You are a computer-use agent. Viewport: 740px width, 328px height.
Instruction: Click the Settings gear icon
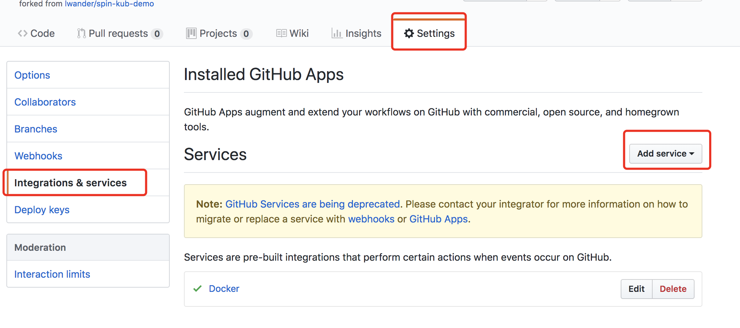[409, 33]
